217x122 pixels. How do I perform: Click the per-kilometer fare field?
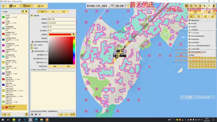[62, 31]
